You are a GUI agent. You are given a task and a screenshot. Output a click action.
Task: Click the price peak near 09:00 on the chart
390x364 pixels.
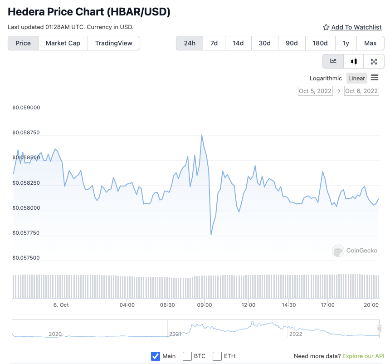(202, 135)
